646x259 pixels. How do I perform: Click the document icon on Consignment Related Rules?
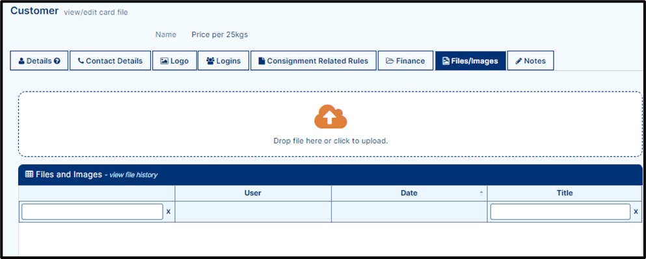point(262,61)
